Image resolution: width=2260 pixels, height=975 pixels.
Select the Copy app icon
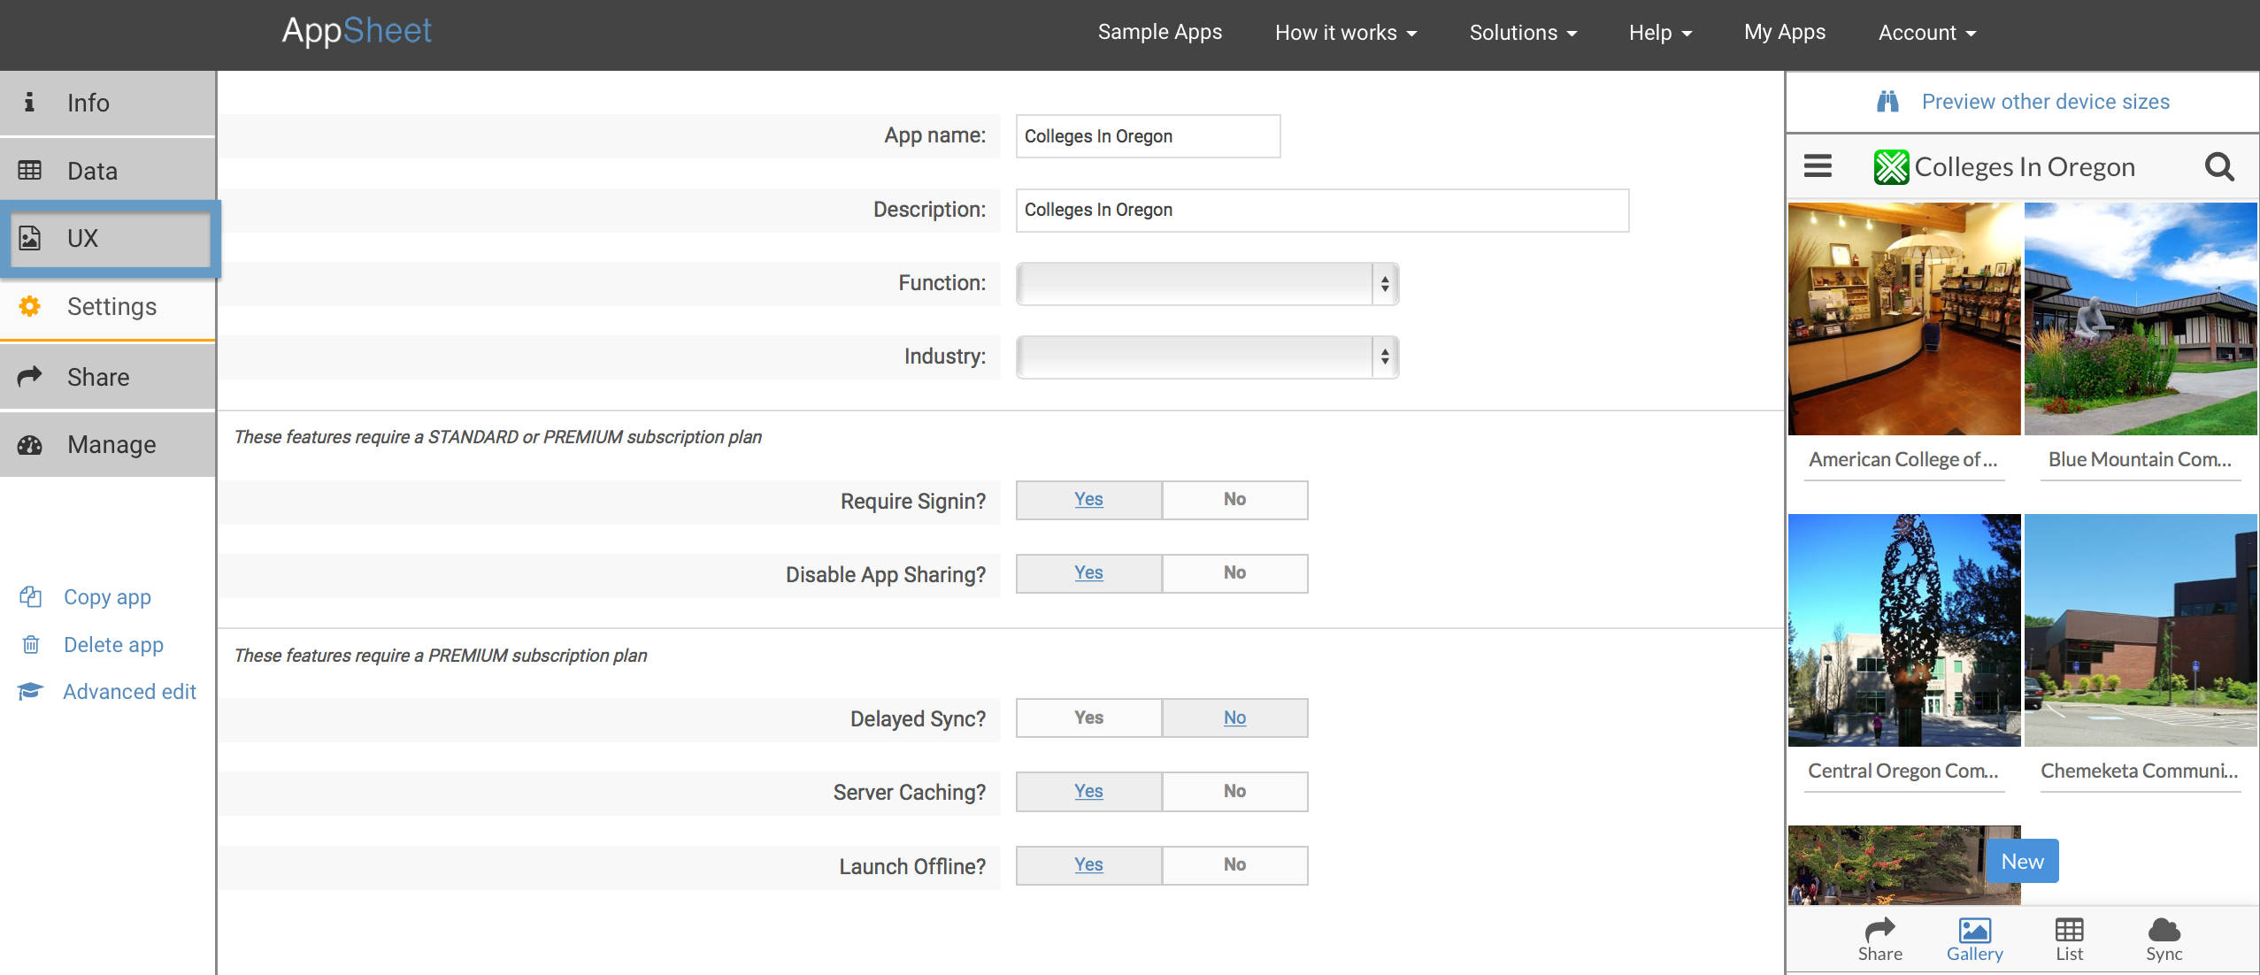pos(29,596)
